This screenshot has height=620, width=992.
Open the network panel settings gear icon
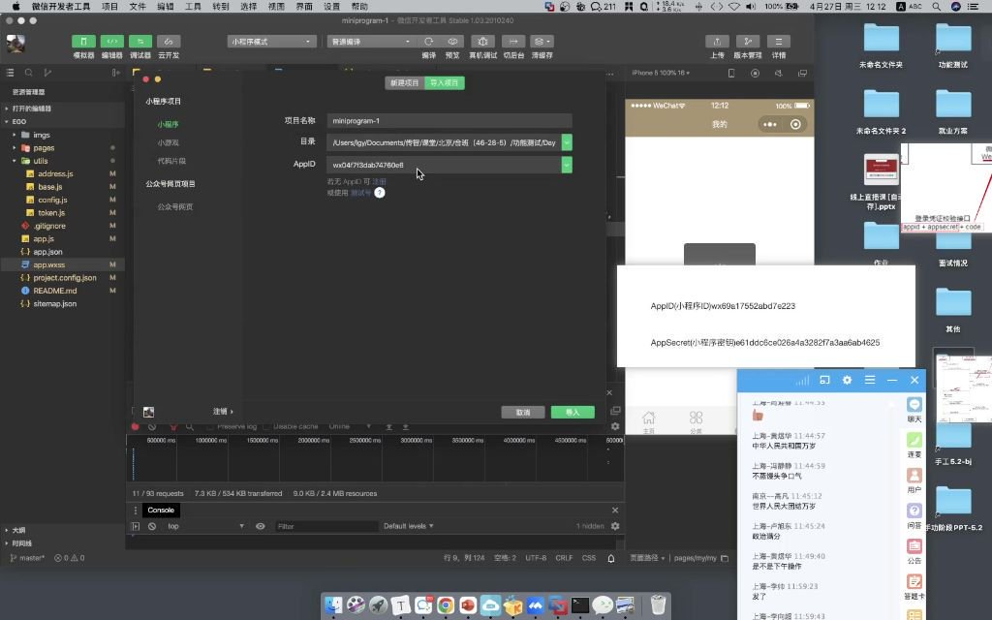click(615, 427)
